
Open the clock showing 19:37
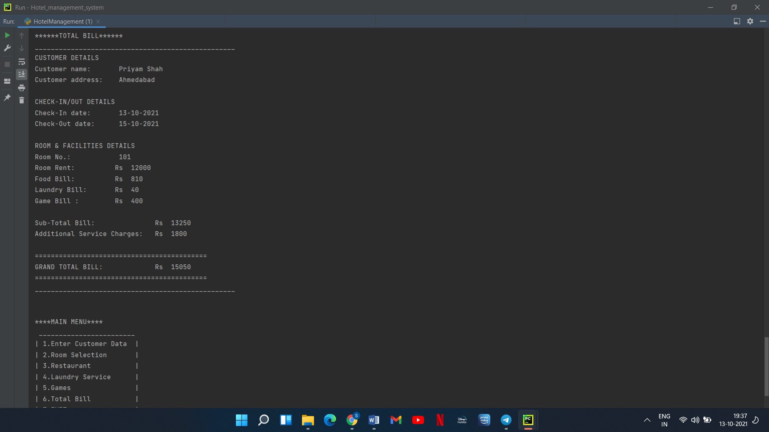click(733, 420)
